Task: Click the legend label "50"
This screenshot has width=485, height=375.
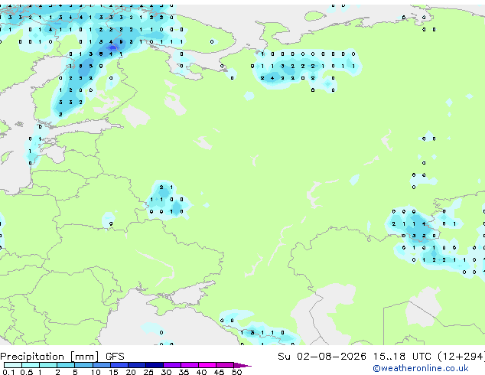Action: (236, 372)
